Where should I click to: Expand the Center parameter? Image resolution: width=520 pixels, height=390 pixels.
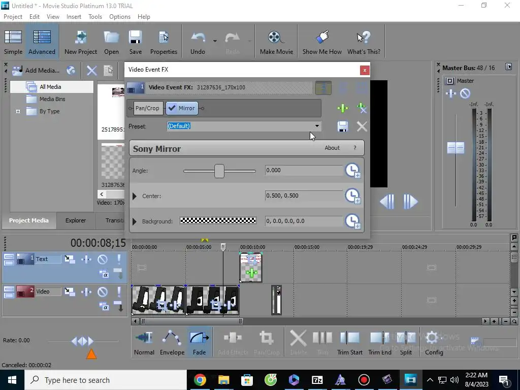coord(134,196)
